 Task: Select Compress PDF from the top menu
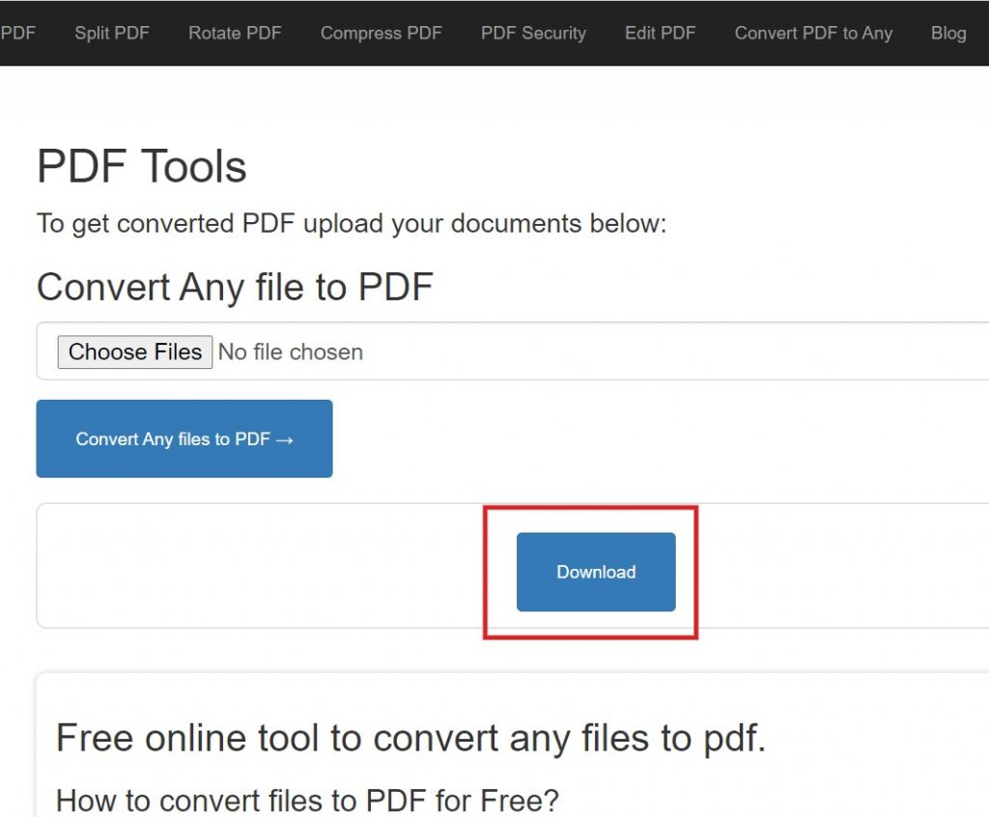click(381, 33)
